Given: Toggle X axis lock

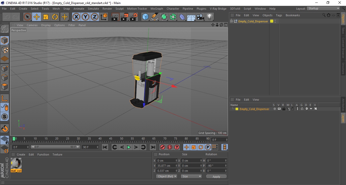Looking at the screenshot, I should 76,17.
